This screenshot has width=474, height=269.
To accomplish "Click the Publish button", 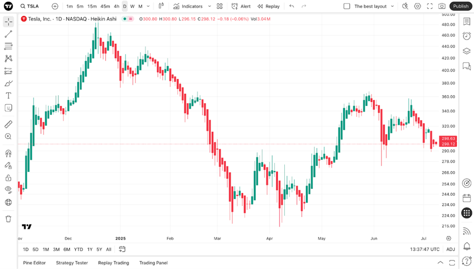I will click(x=460, y=6).
